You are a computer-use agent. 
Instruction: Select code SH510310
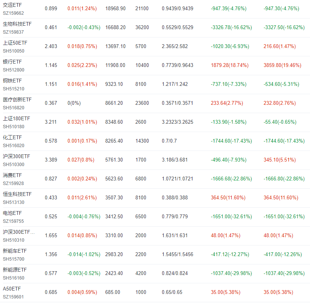pos(14,240)
